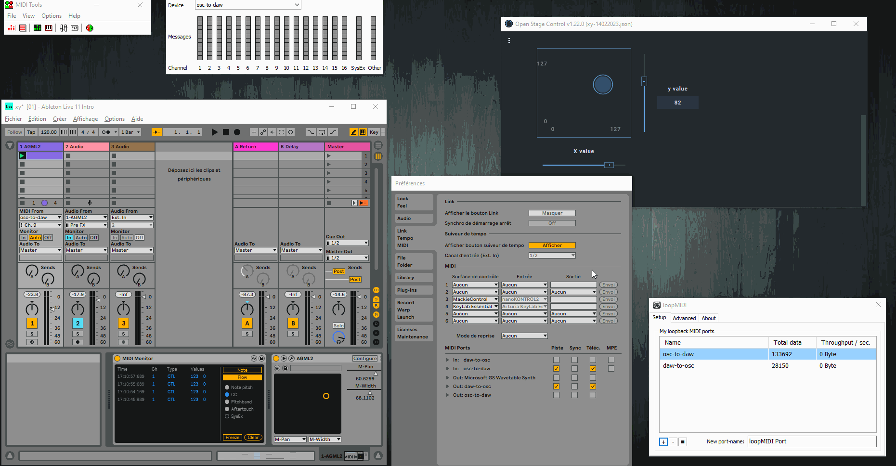Click the red-green MIDI port icon in MIDI Tools

(90, 28)
